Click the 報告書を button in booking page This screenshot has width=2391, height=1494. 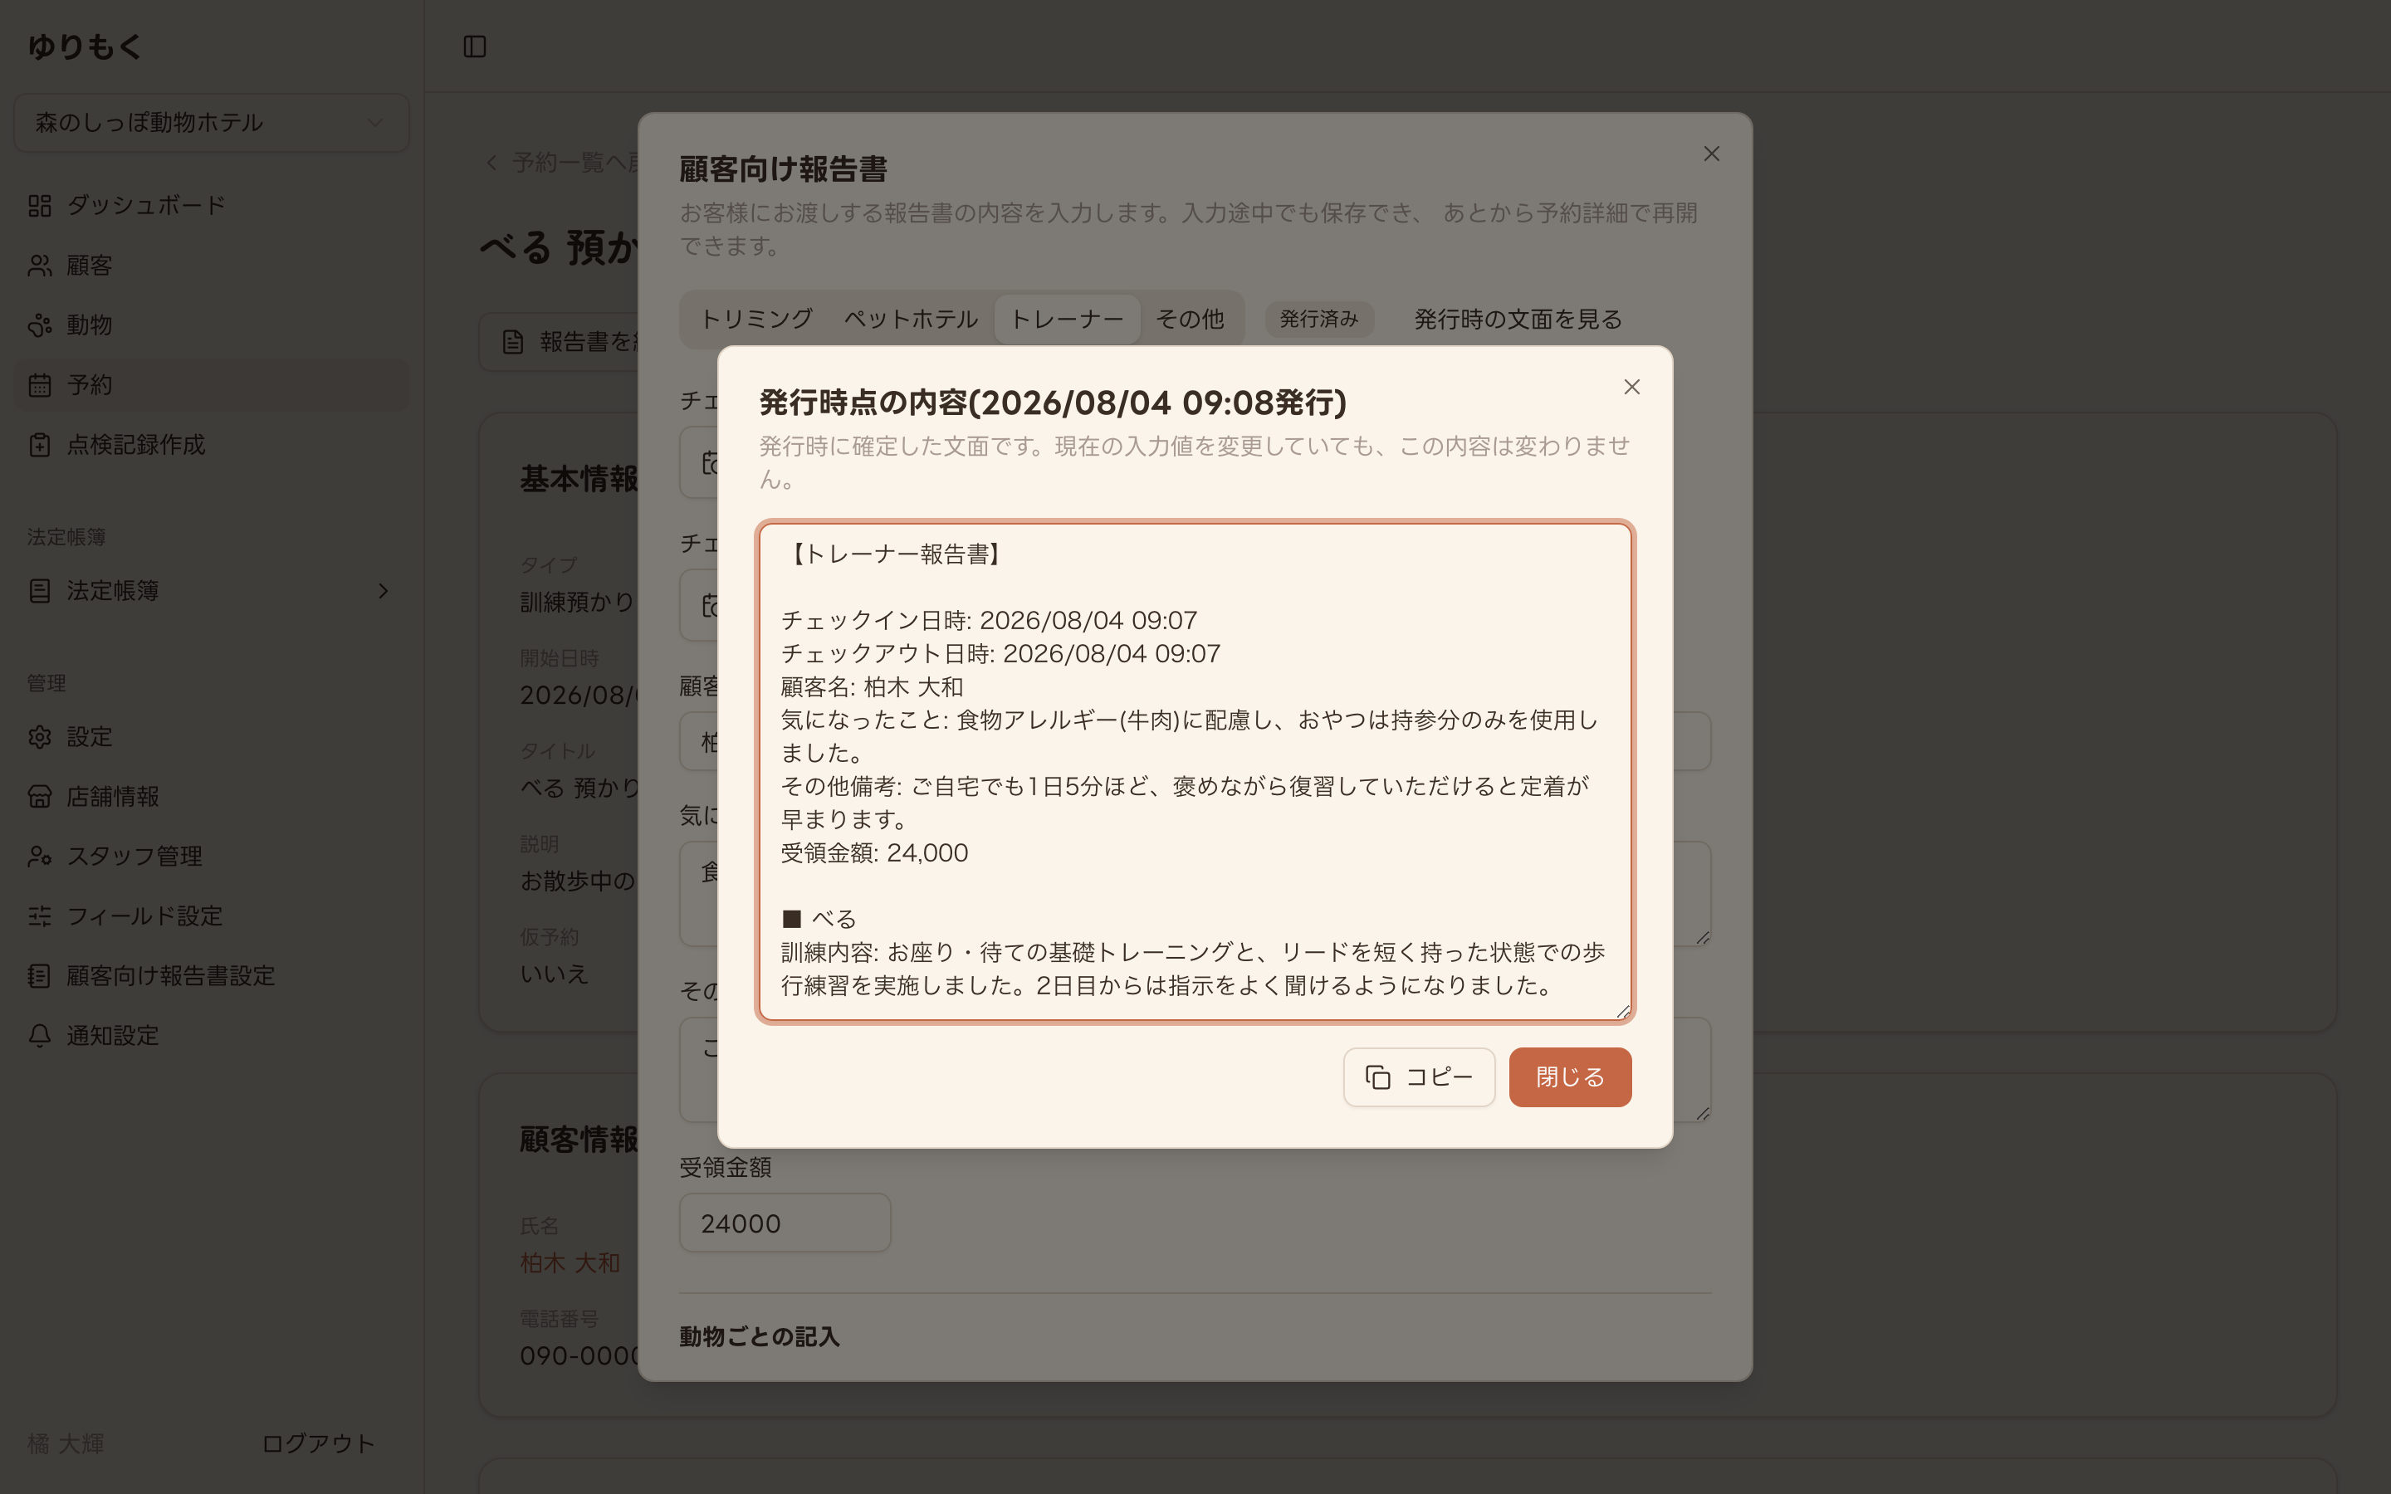click(x=560, y=342)
